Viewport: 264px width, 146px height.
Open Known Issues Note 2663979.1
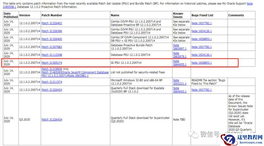(180, 55)
